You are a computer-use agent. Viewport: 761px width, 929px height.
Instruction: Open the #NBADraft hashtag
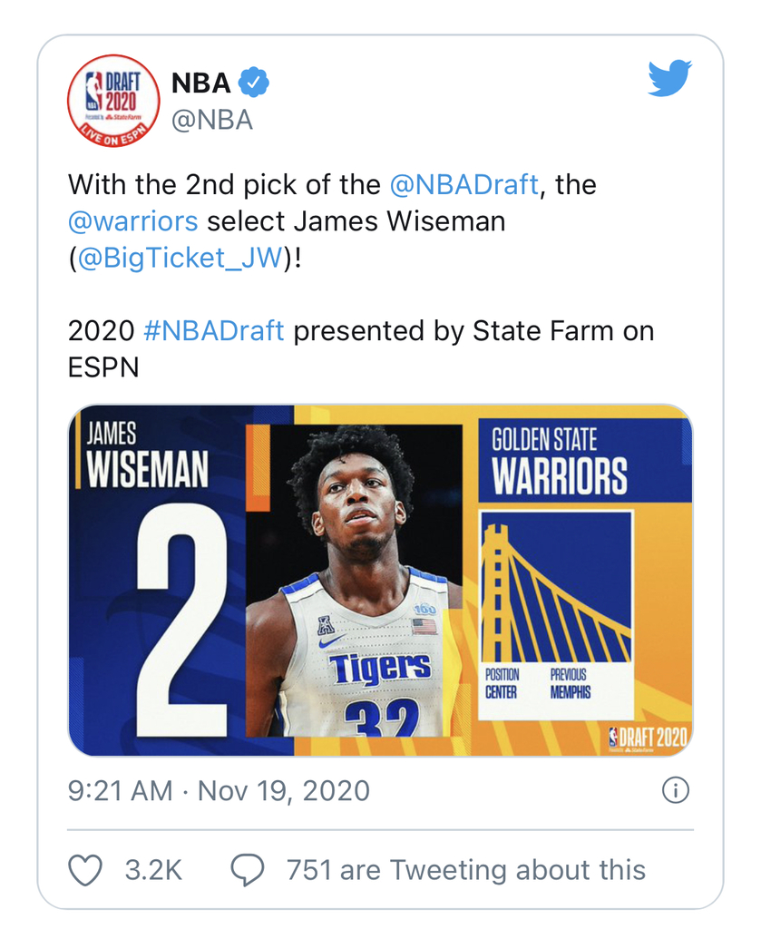[214, 330]
